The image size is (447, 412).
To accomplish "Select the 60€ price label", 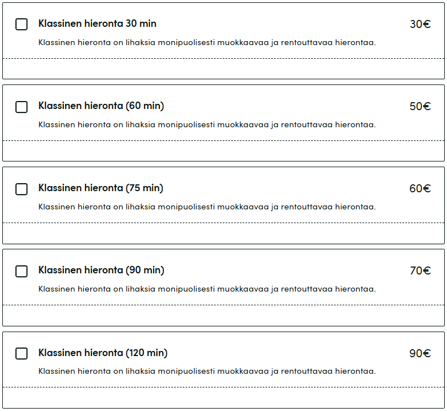I will (x=420, y=189).
